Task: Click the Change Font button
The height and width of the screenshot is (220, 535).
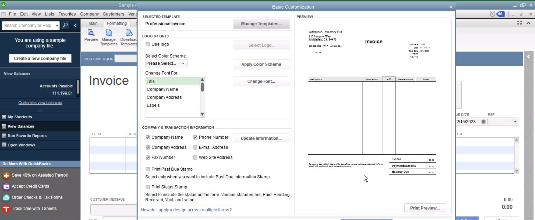Action: click(x=261, y=81)
